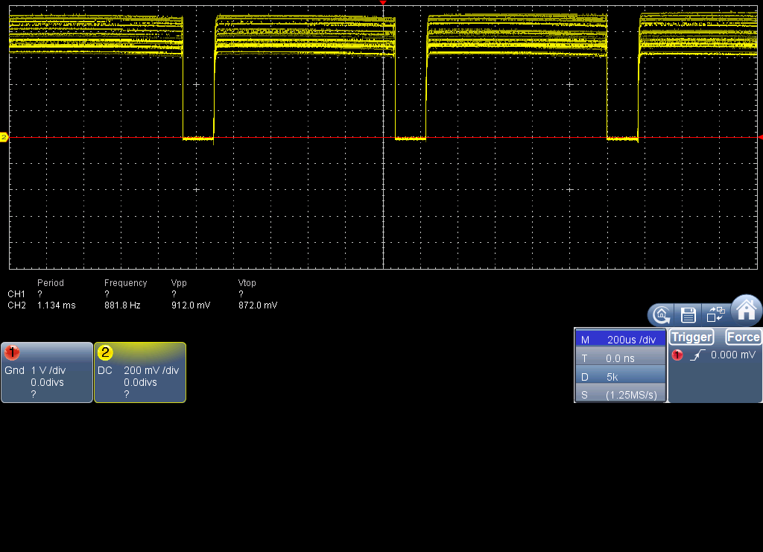Select the channel 1 Gnd coupling label

coord(13,370)
